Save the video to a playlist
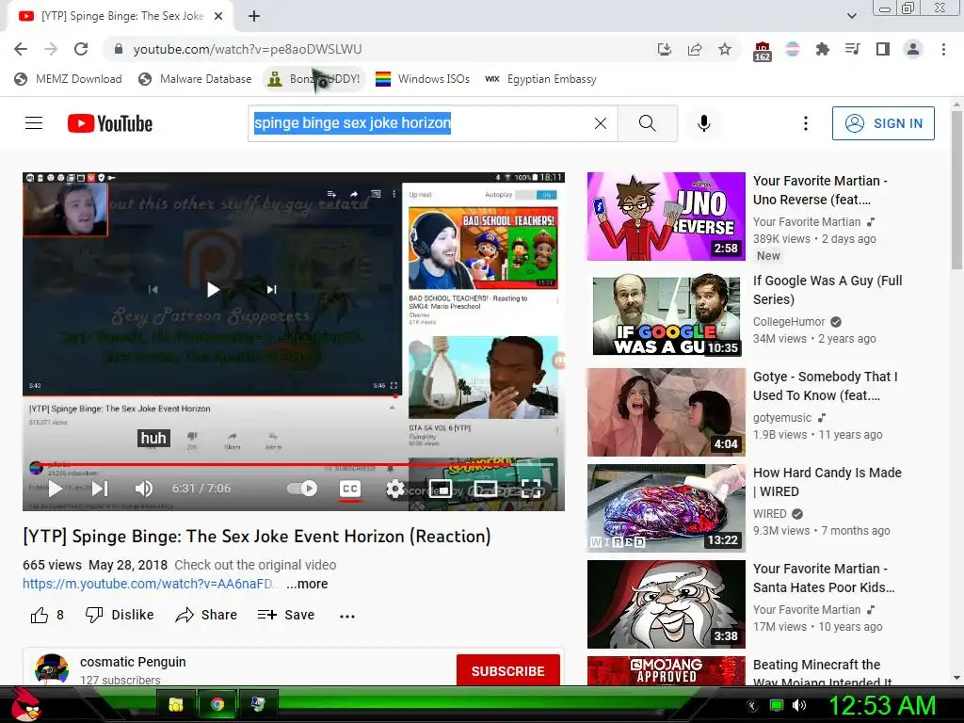Viewport: 964px width, 723px height. click(x=286, y=616)
